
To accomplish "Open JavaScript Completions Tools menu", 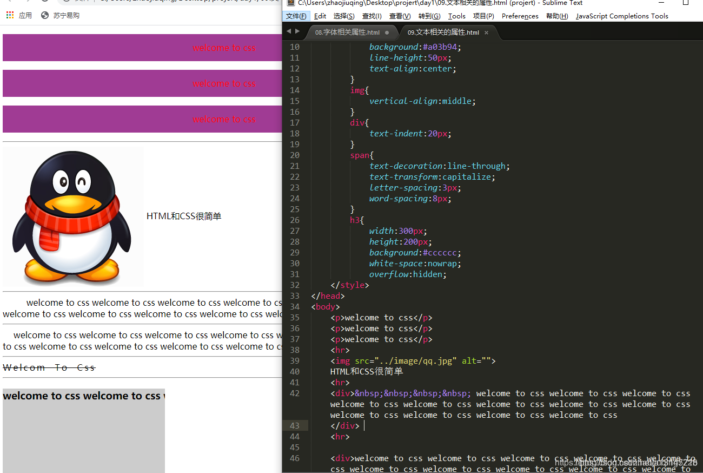I will [x=622, y=16].
